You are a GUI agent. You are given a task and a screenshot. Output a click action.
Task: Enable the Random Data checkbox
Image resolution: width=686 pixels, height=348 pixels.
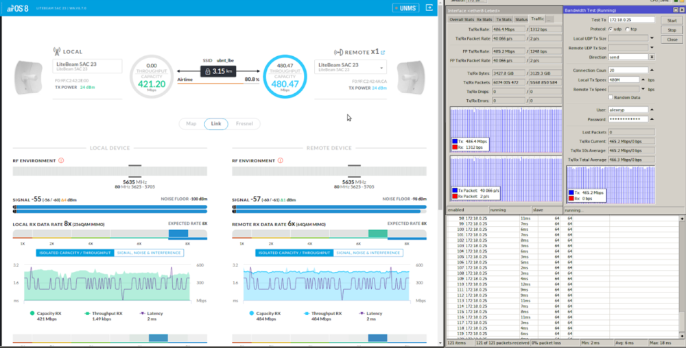(x=611, y=98)
